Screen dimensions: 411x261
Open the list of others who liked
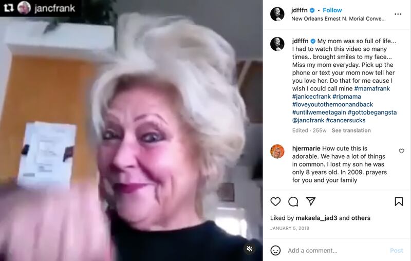(361, 218)
